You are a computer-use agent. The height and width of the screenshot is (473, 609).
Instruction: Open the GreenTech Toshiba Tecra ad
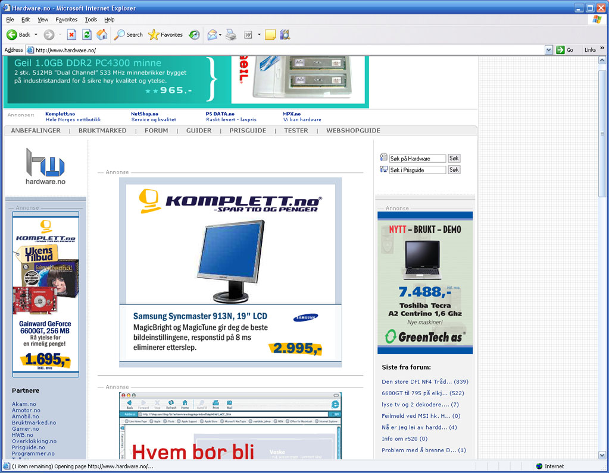pyautogui.click(x=425, y=283)
